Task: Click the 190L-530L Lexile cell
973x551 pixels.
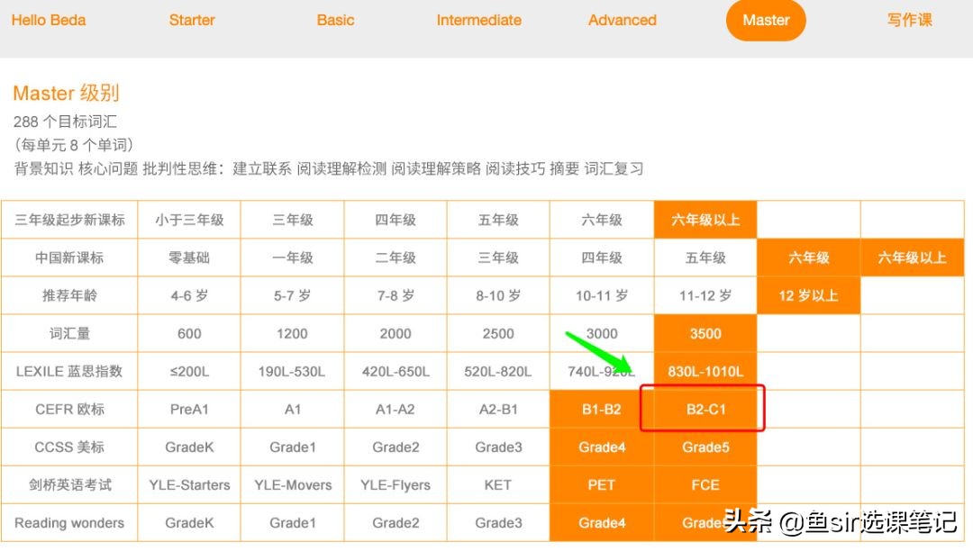Action: 292,371
